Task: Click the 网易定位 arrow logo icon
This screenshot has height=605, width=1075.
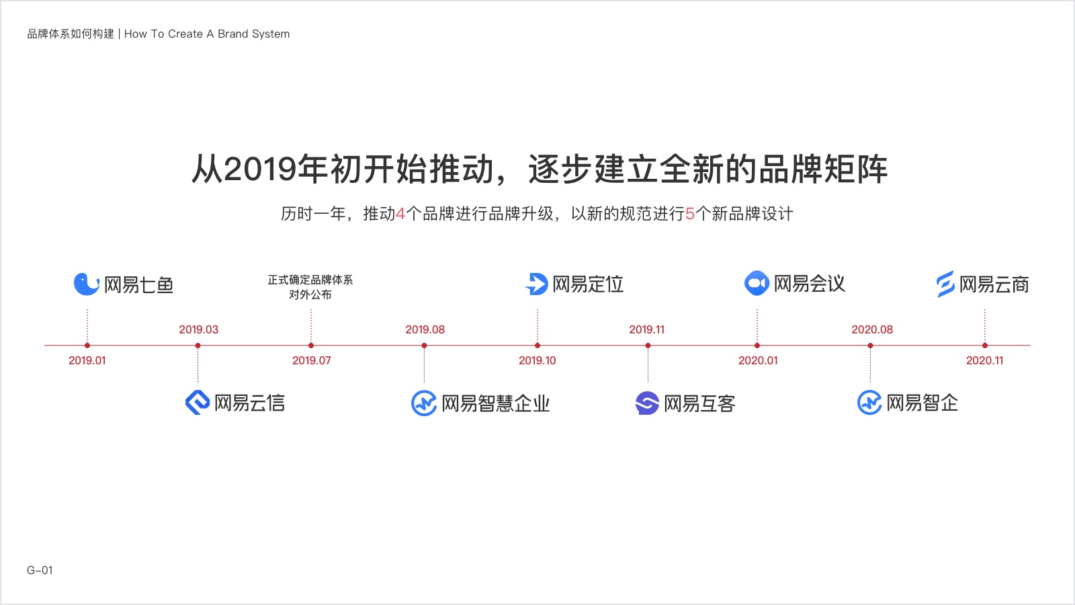Action: coord(537,284)
